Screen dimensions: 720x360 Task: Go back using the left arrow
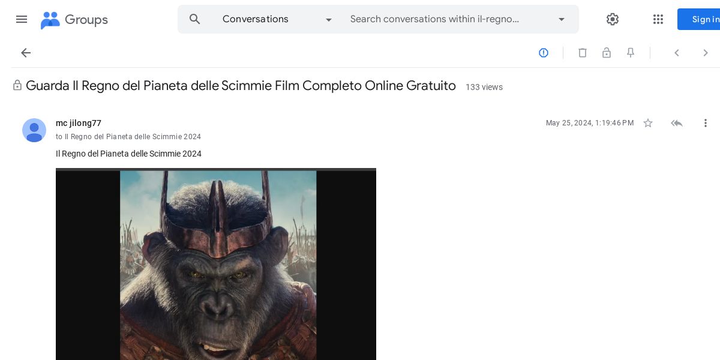click(26, 53)
